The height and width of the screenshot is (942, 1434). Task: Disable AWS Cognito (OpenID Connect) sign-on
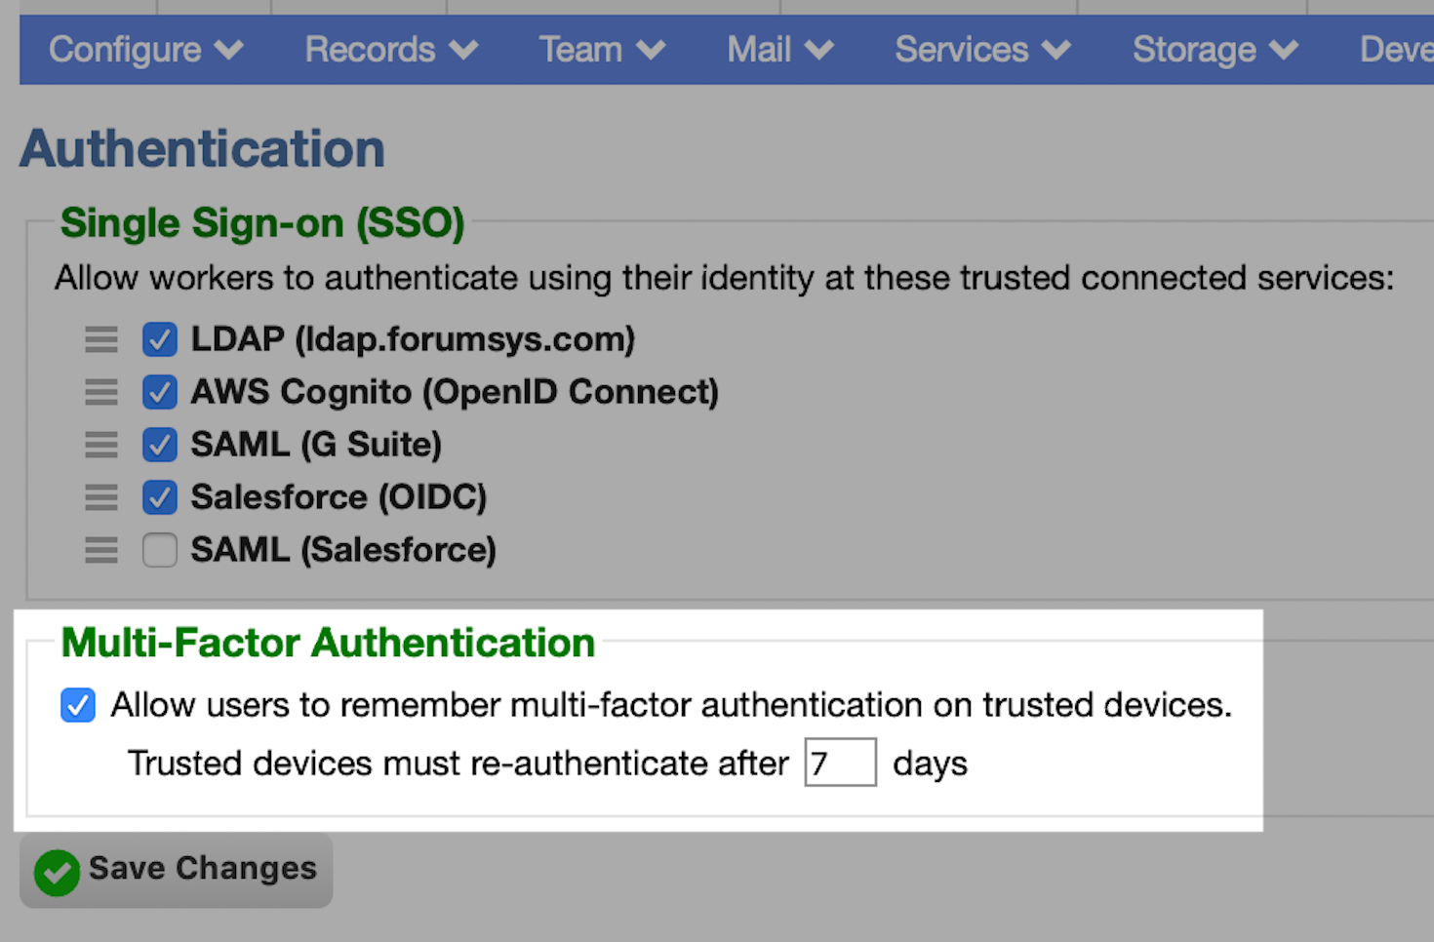pos(160,392)
